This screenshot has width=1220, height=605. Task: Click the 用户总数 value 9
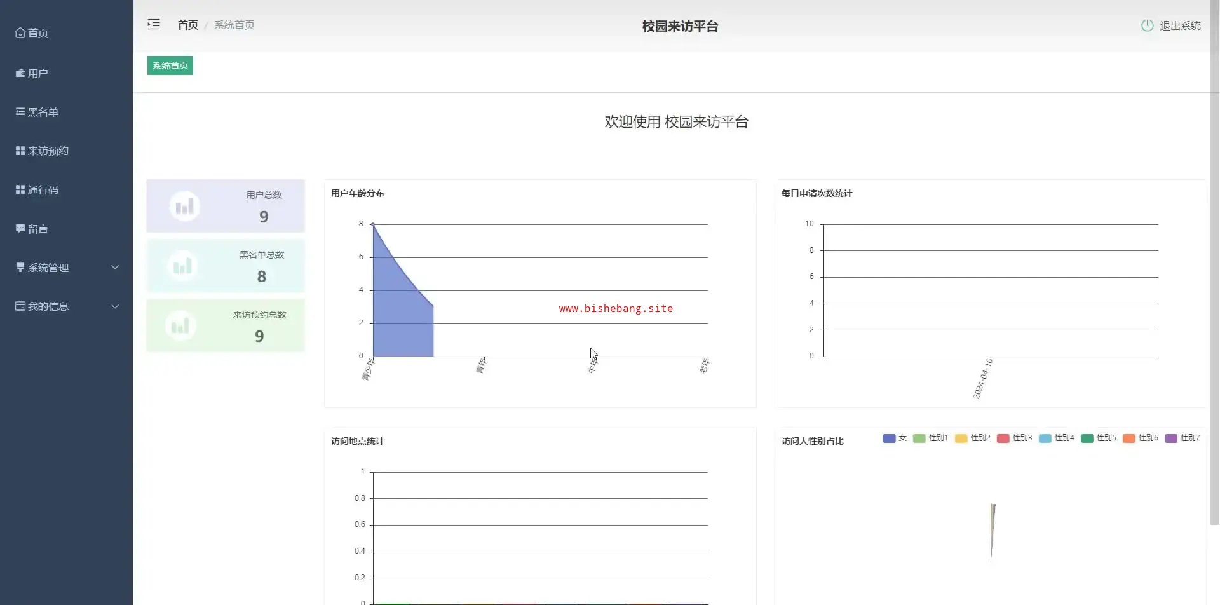coord(264,217)
